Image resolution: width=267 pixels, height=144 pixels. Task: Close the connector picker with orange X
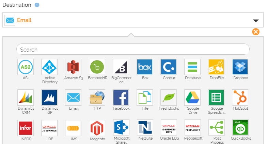pos(256,32)
